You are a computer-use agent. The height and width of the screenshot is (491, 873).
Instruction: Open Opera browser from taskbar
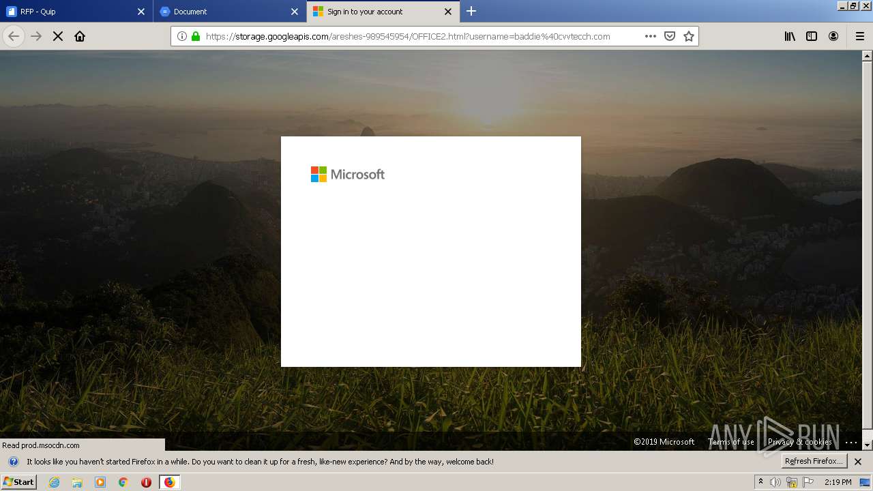click(x=146, y=482)
